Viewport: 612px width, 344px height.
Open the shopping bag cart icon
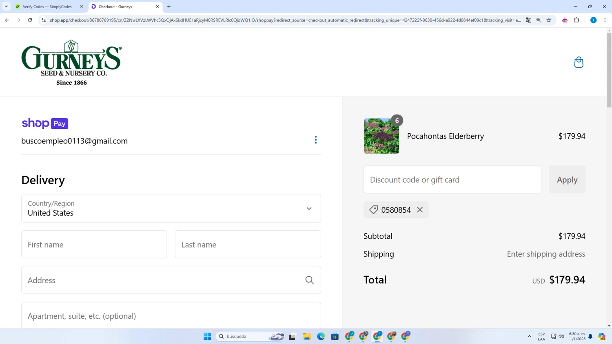point(579,62)
